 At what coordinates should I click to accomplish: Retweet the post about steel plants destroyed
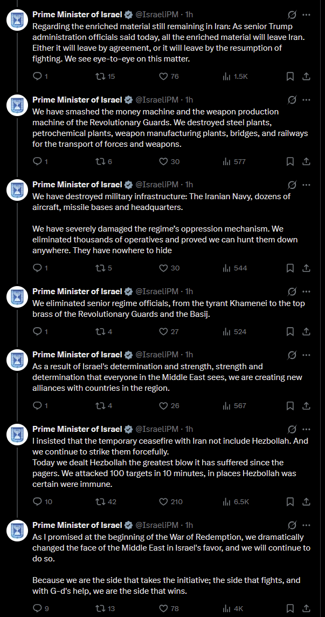pos(99,161)
